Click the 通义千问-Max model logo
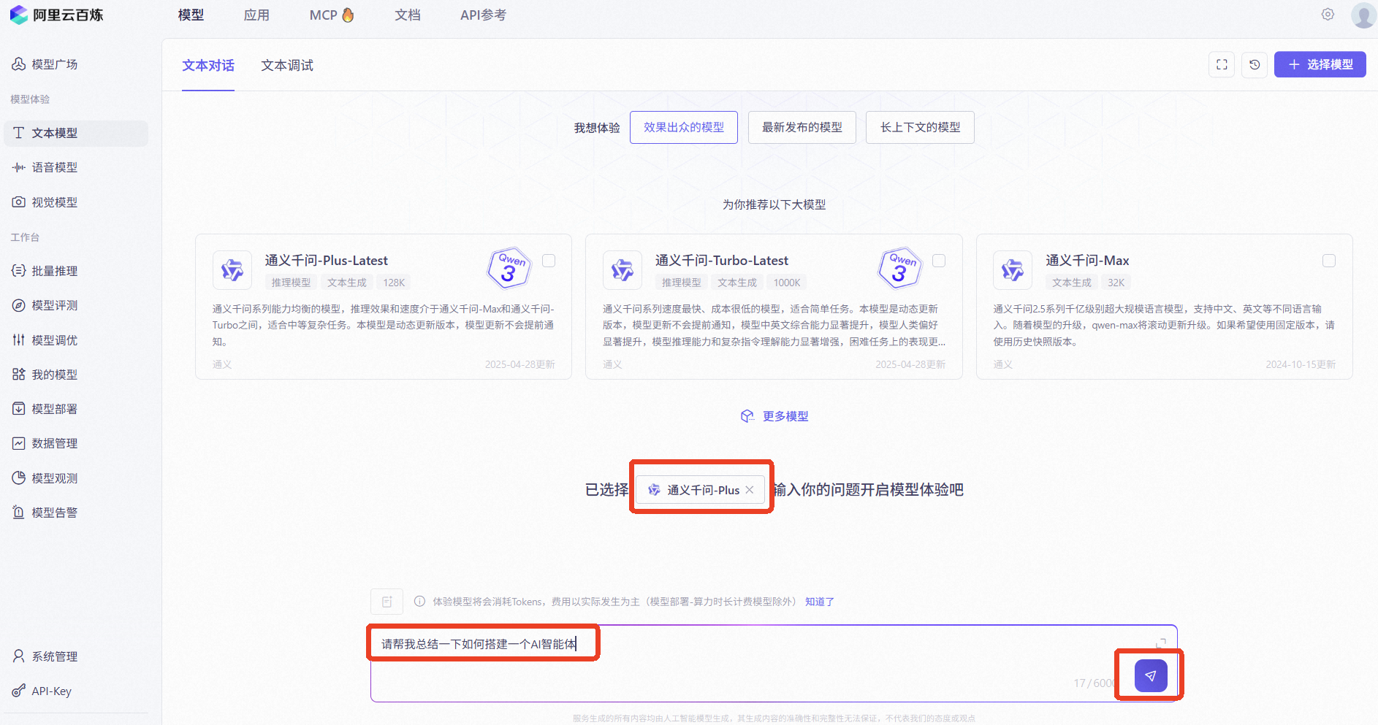Image resolution: width=1378 pixels, height=725 pixels. click(x=1013, y=270)
